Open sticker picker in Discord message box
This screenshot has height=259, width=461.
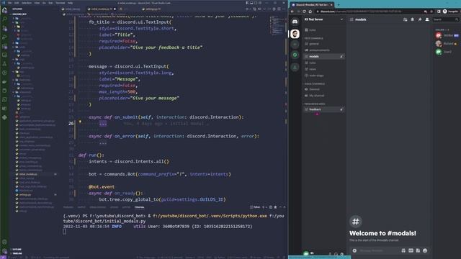418,250
